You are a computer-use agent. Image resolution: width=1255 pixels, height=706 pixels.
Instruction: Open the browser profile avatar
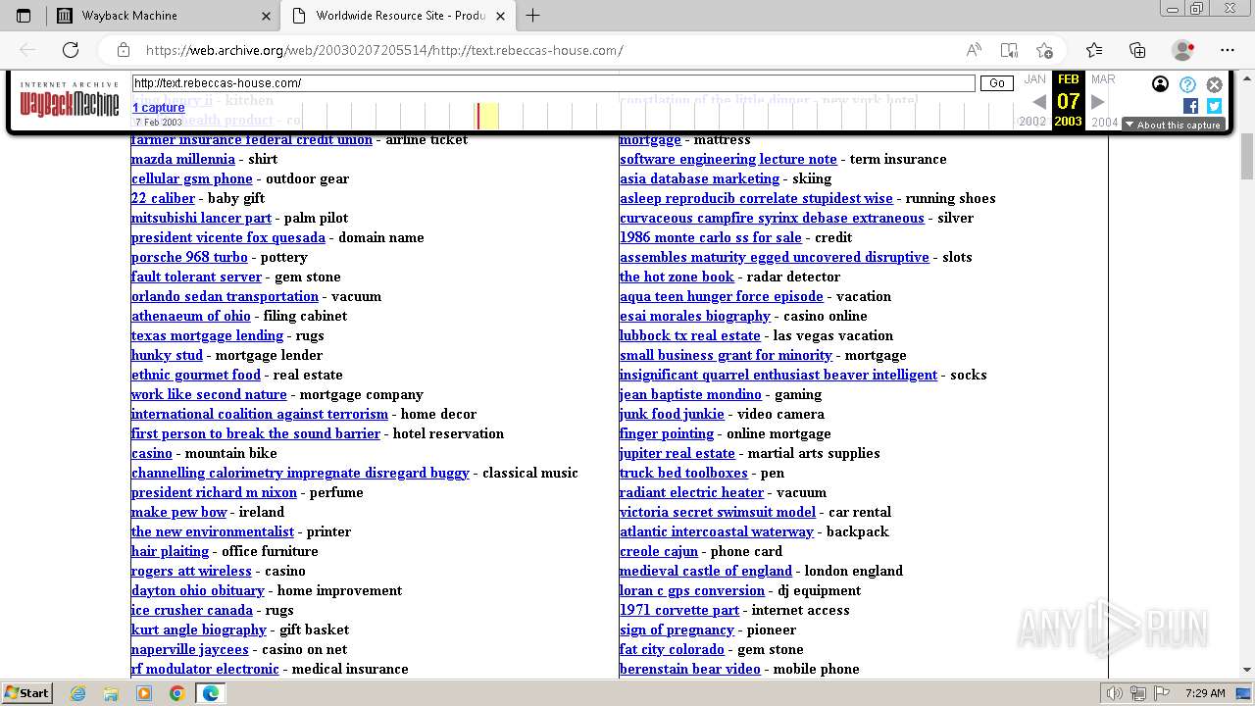(1182, 50)
